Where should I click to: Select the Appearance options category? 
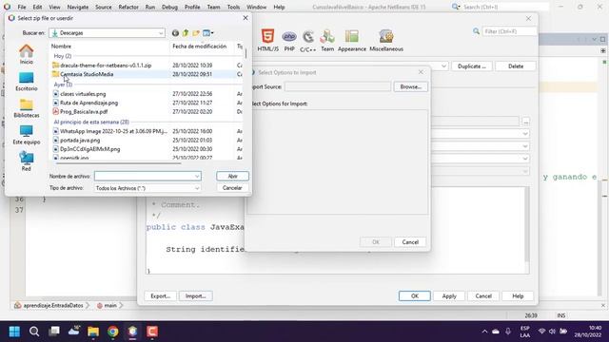click(x=352, y=40)
